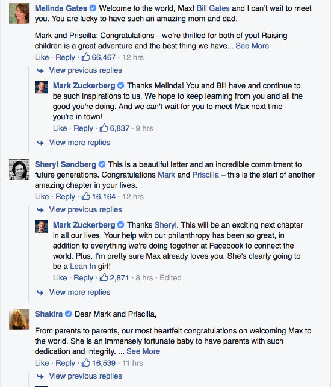331x387 pixels.
Task: Click thumbs-up icon showing 2,871 likes
Action: pyautogui.click(x=104, y=277)
